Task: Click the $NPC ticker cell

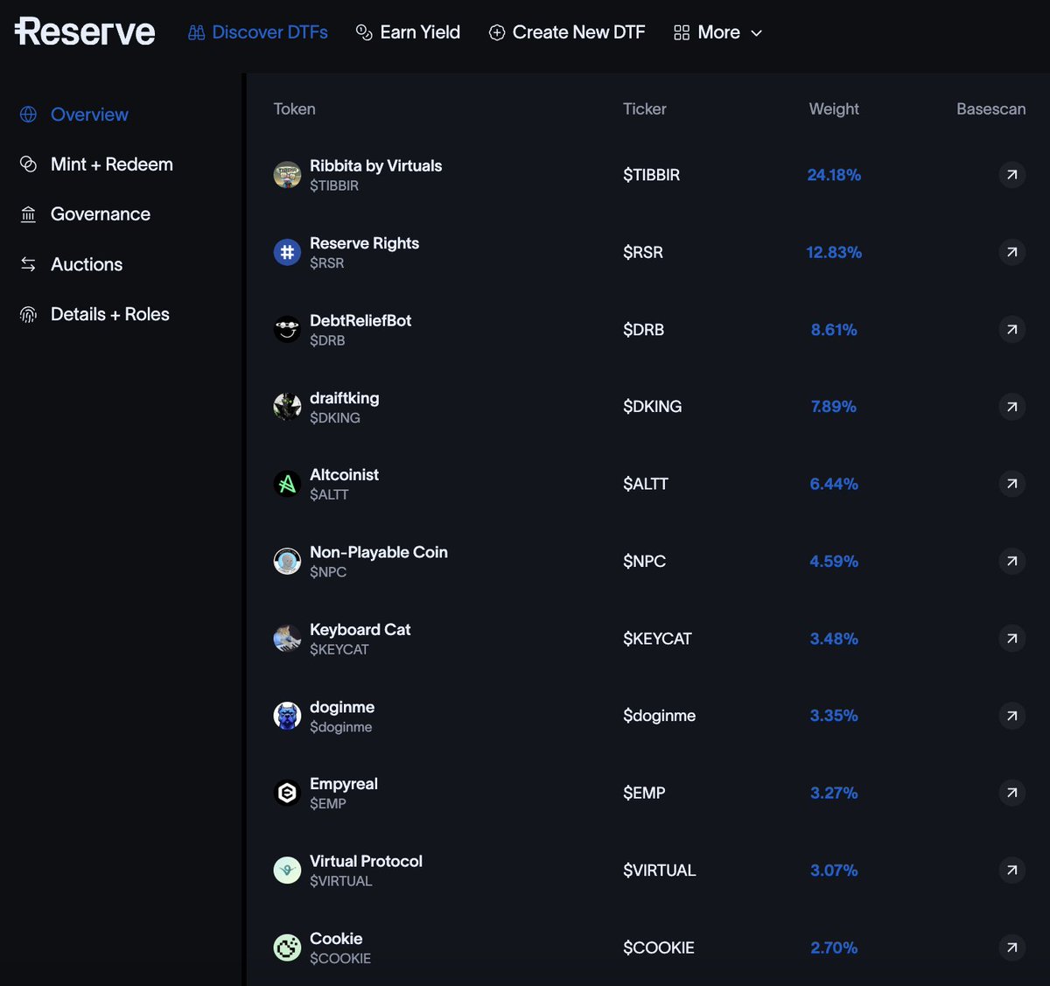Action: [x=644, y=561]
